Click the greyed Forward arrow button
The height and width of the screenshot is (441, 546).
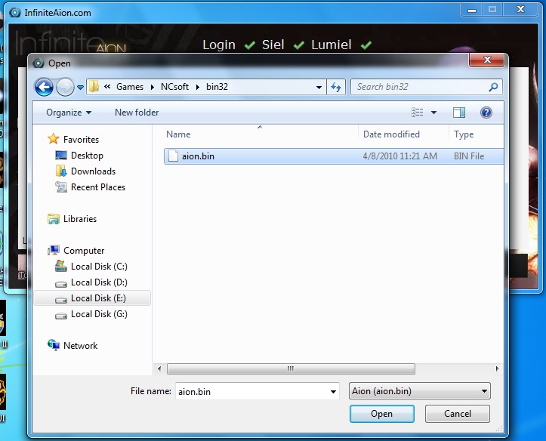pyautogui.click(x=65, y=87)
